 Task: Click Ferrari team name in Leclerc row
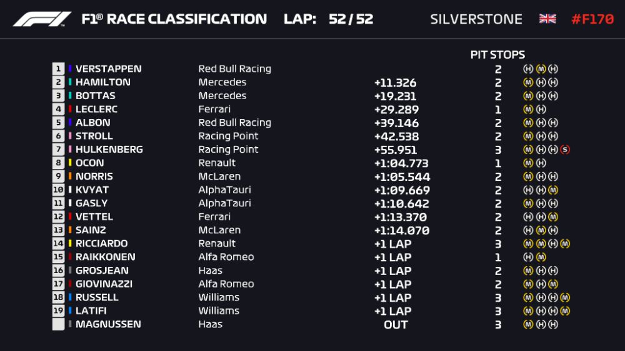click(x=214, y=109)
